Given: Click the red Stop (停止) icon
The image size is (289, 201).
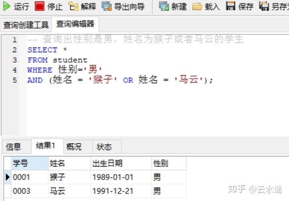Looking at the screenshot, I should click(x=40, y=6).
